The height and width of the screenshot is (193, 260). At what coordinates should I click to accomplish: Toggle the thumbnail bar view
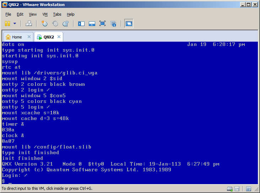click(x=92, y=24)
